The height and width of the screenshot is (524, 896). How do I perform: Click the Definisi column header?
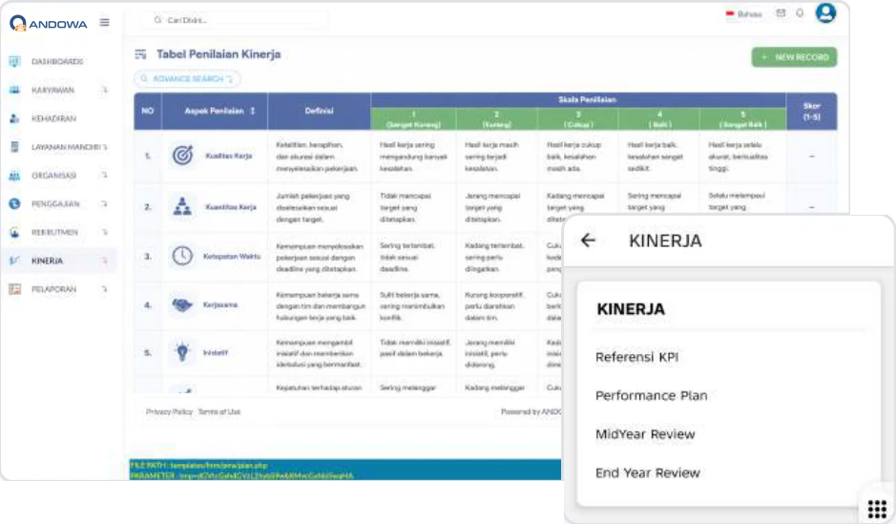(319, 111)
